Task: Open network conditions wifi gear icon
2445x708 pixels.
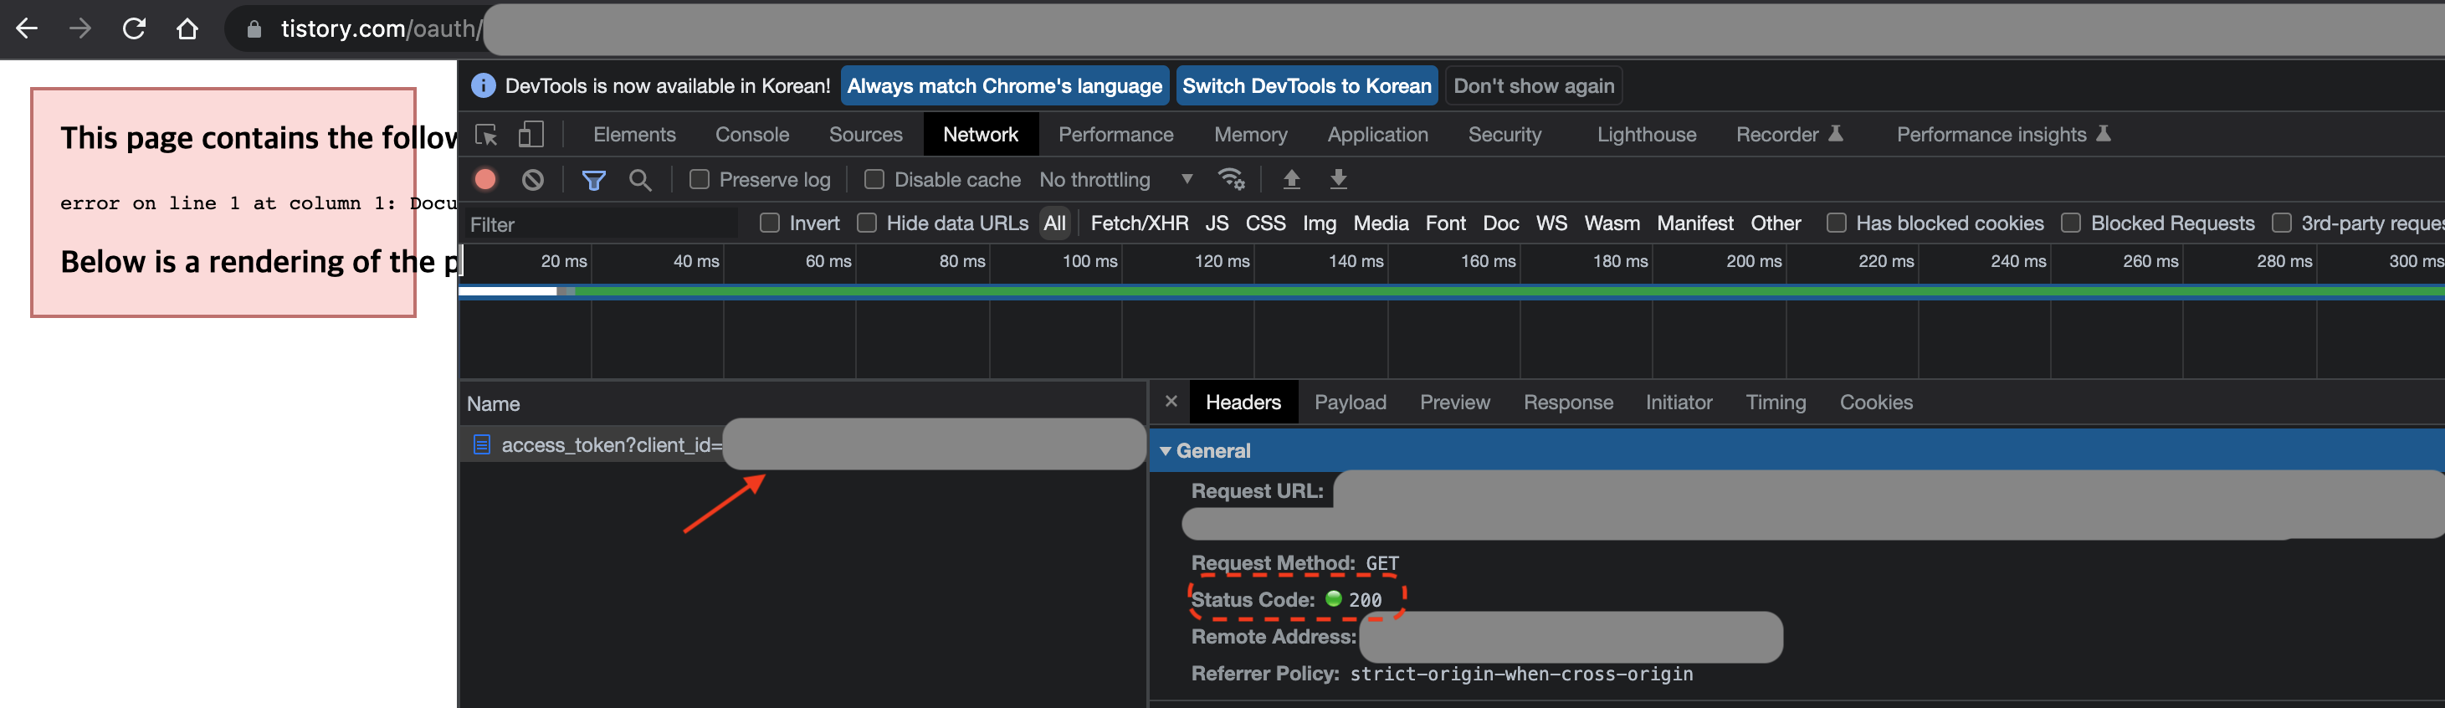Action: (x=1231, y=179)
